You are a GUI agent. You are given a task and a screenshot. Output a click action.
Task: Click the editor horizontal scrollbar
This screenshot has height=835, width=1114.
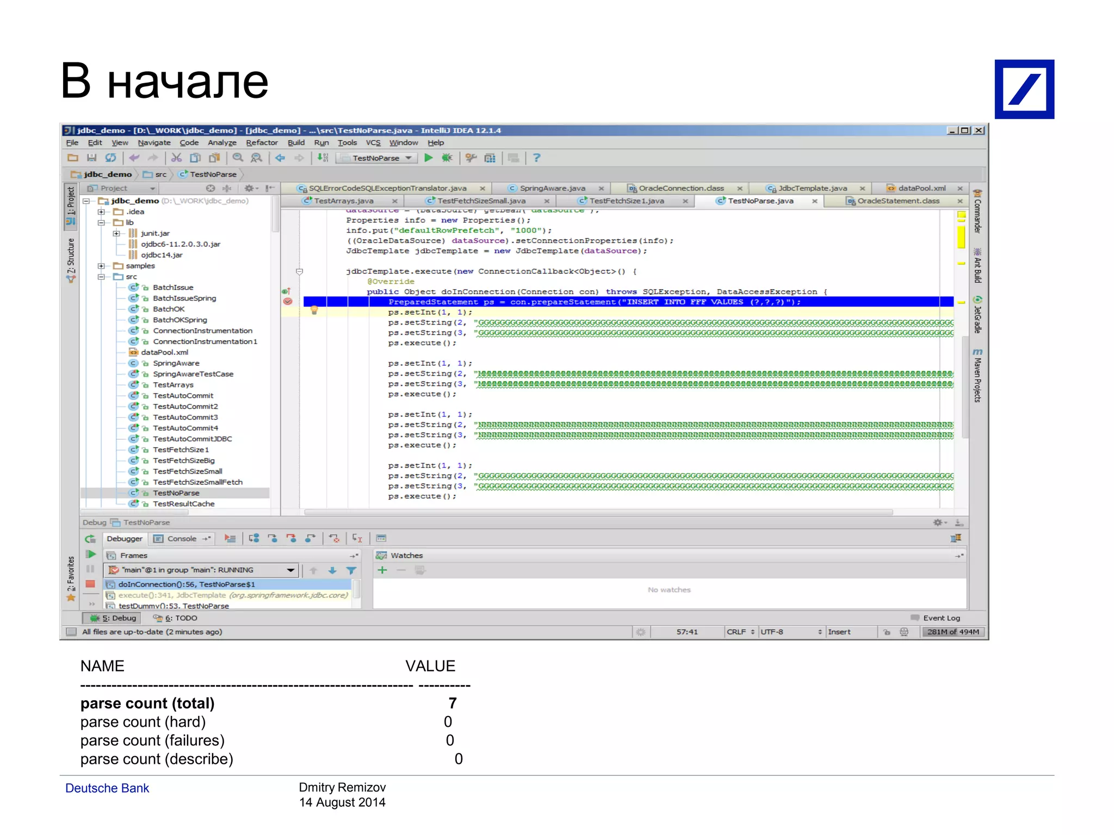pos(598,512)
